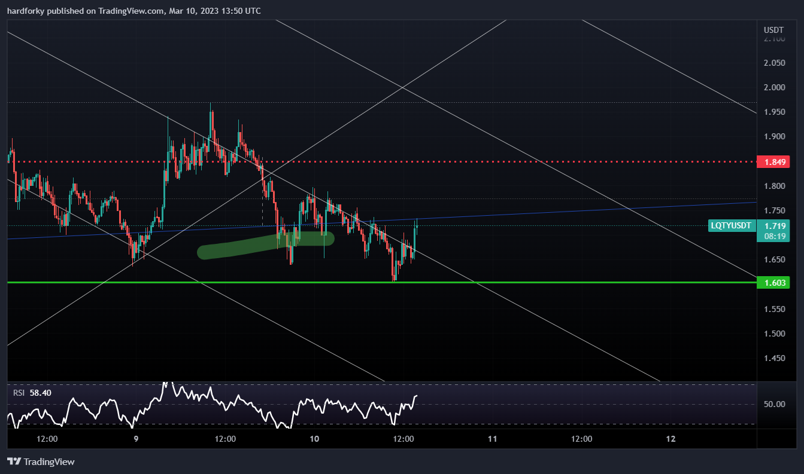
Task: Click the 1.650 price axis value
Action: 774,260
